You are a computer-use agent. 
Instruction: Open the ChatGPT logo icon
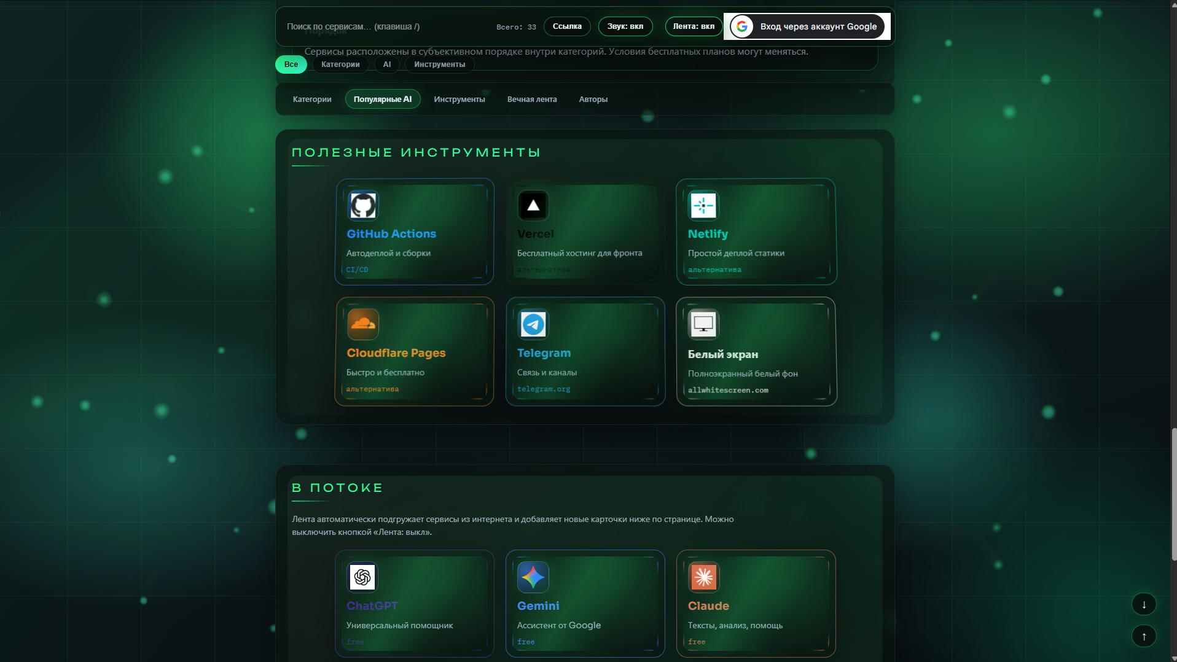[x=363, y=577]
